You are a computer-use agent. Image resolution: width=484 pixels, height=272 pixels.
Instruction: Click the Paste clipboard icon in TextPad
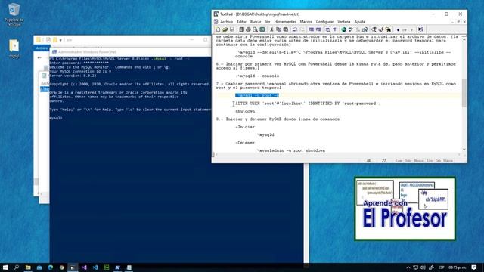point(286,29)
